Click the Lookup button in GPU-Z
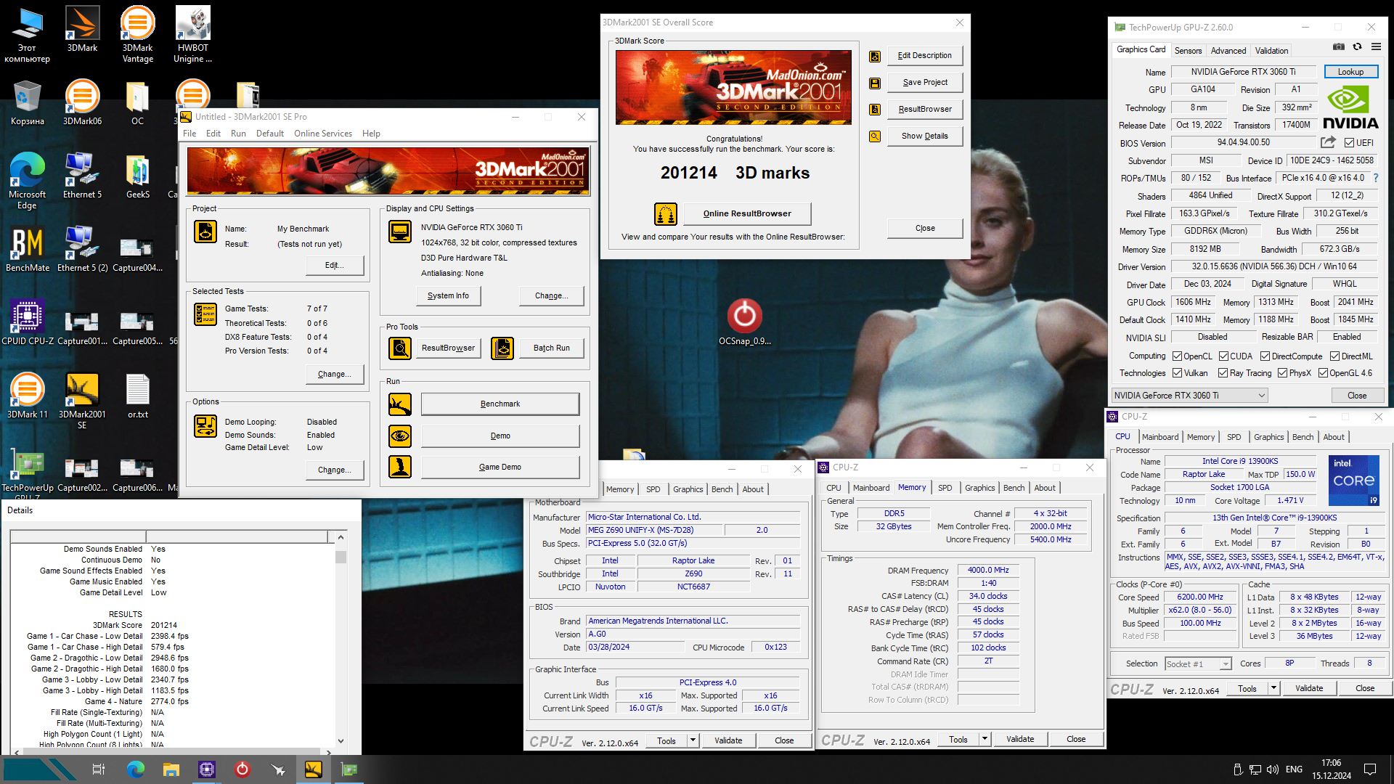The height and width of the screenshot is (784, 1394). click(1350, 72)
